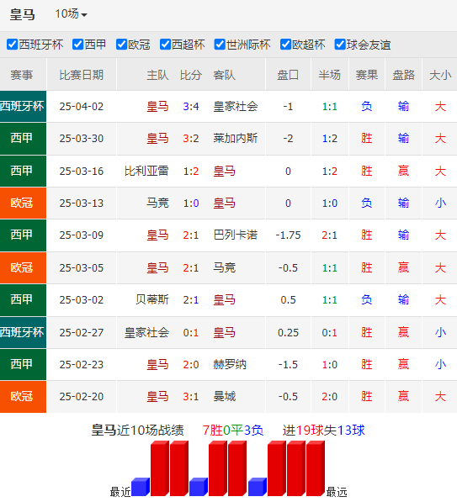Viewport: 457px width, 502px height.
Task: Open the 3:4 score on 25-04-02
Action: [191, 106]
